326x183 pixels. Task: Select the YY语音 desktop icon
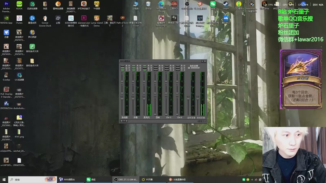pos(97,6)
